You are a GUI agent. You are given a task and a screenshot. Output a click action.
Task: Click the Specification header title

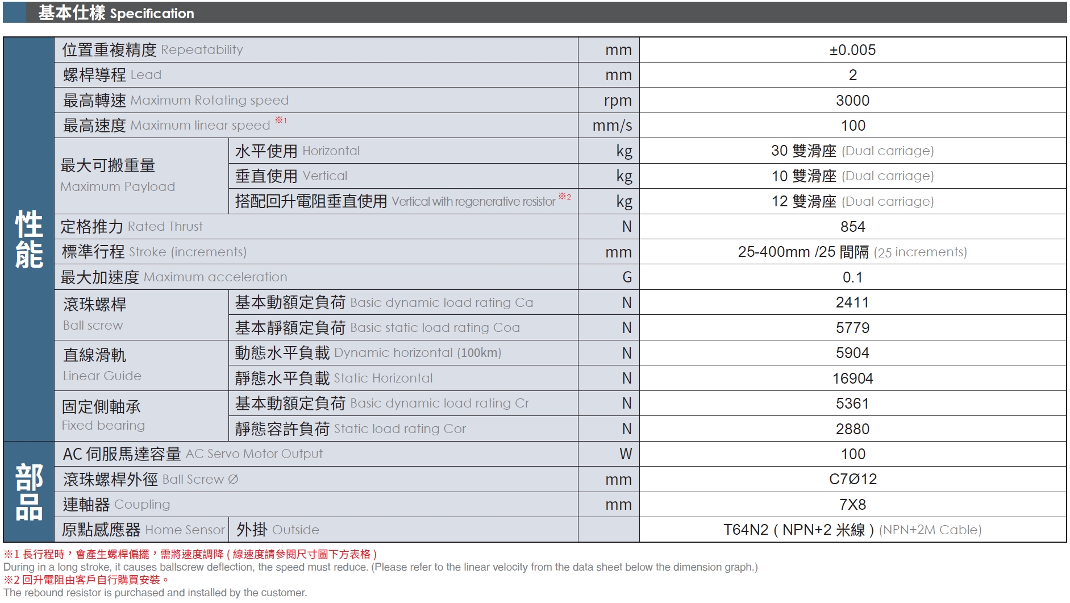pyautogui.click(x=116, y=13)
